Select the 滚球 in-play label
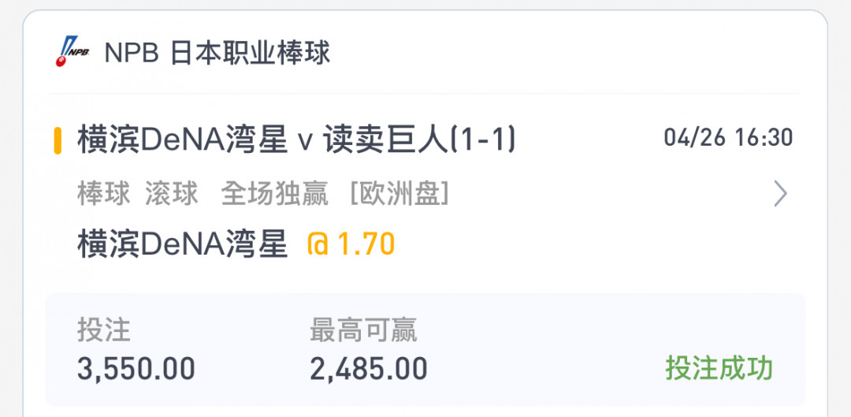 click(x=172, y=194)
